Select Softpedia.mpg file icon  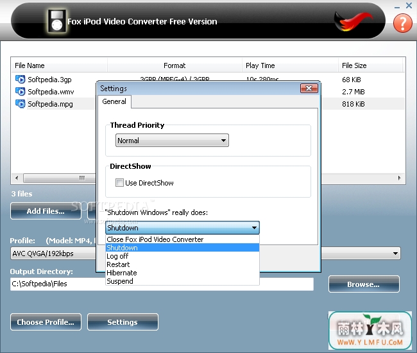pyautogui.click(x=21, y=104)
